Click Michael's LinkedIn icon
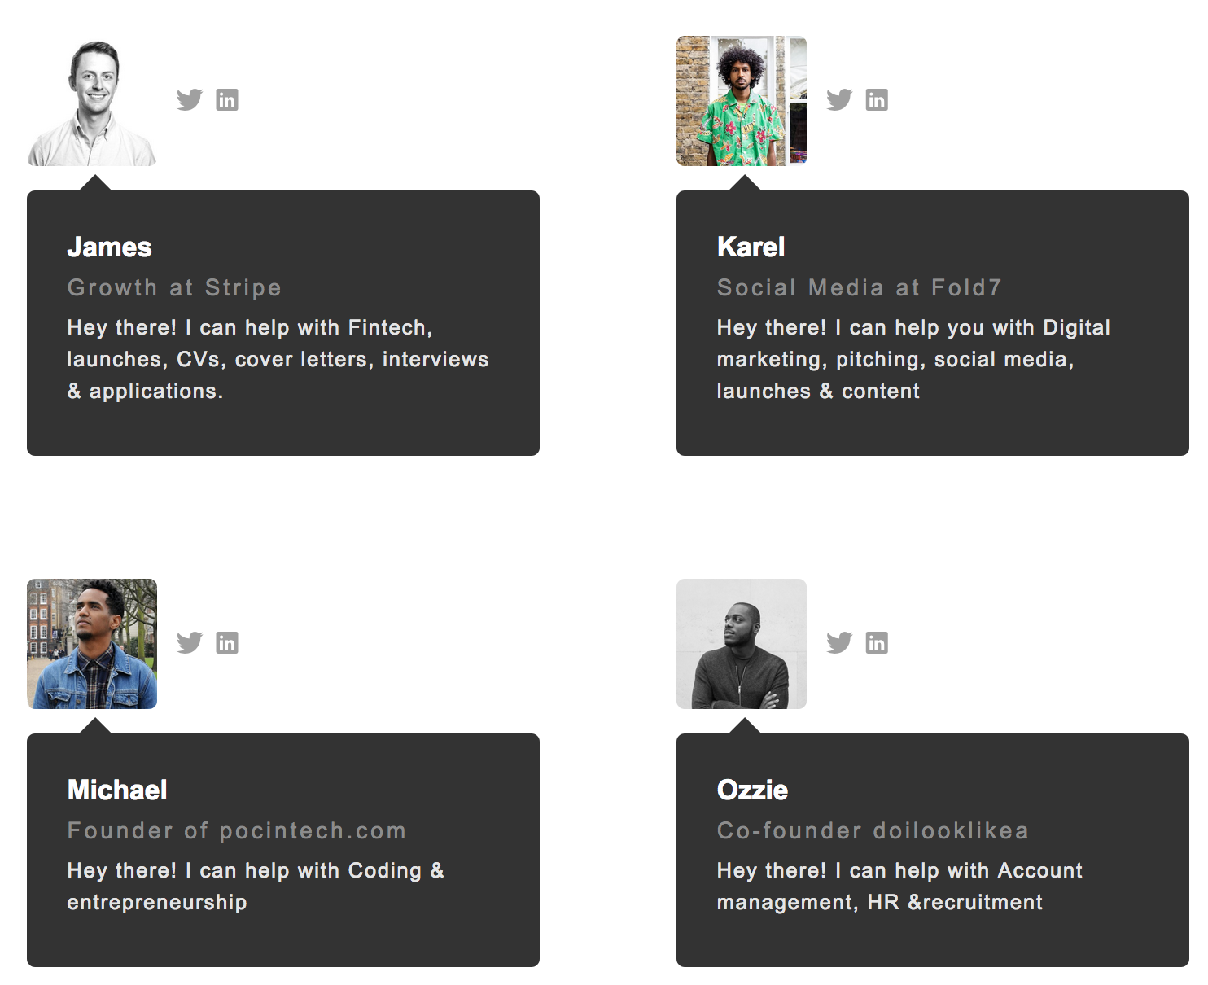Screen dimensions: 1208x985 (227, 642)
